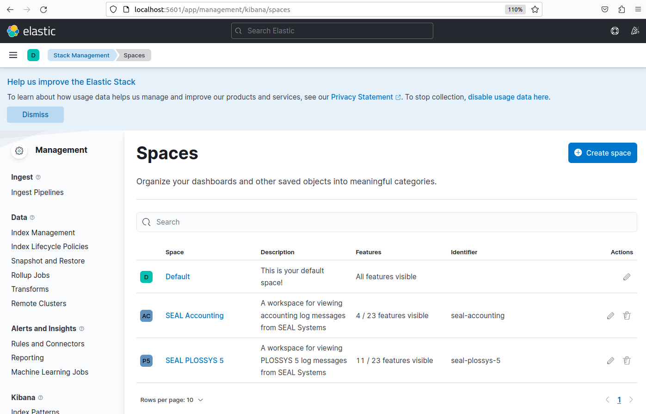
Task: Open the Privacy Statement link
Action: coord(362,97)
